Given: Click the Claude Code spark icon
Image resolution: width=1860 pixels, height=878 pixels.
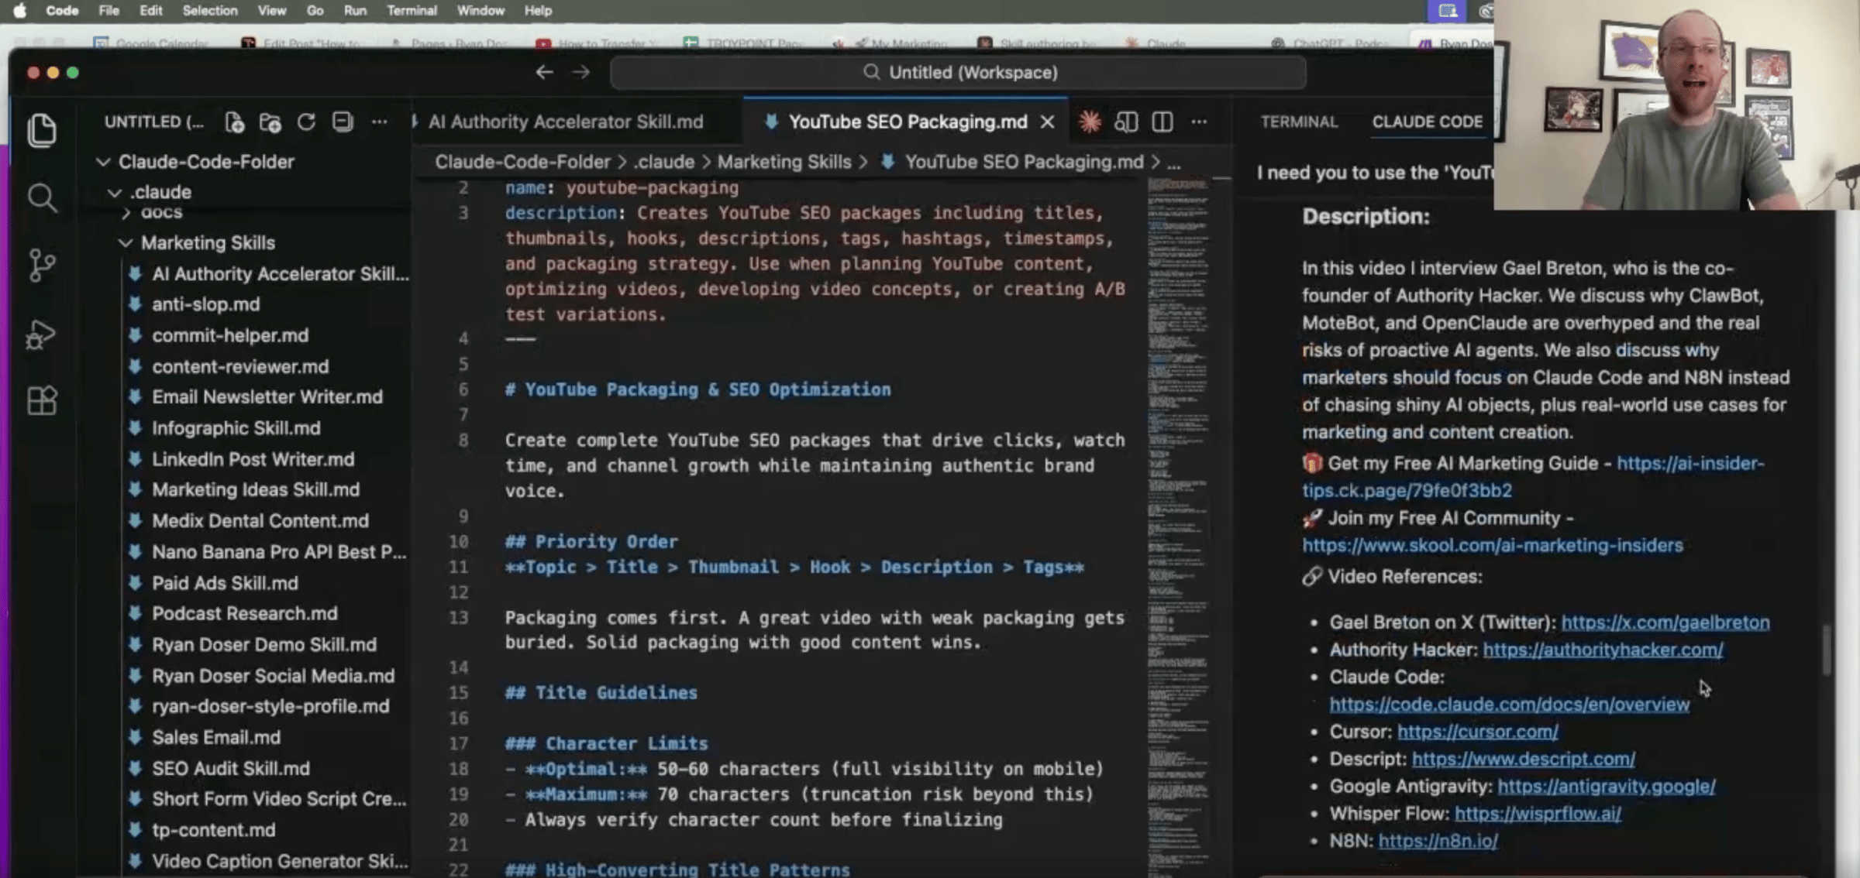Looking at the screenshot, I should click(1090, 122).
